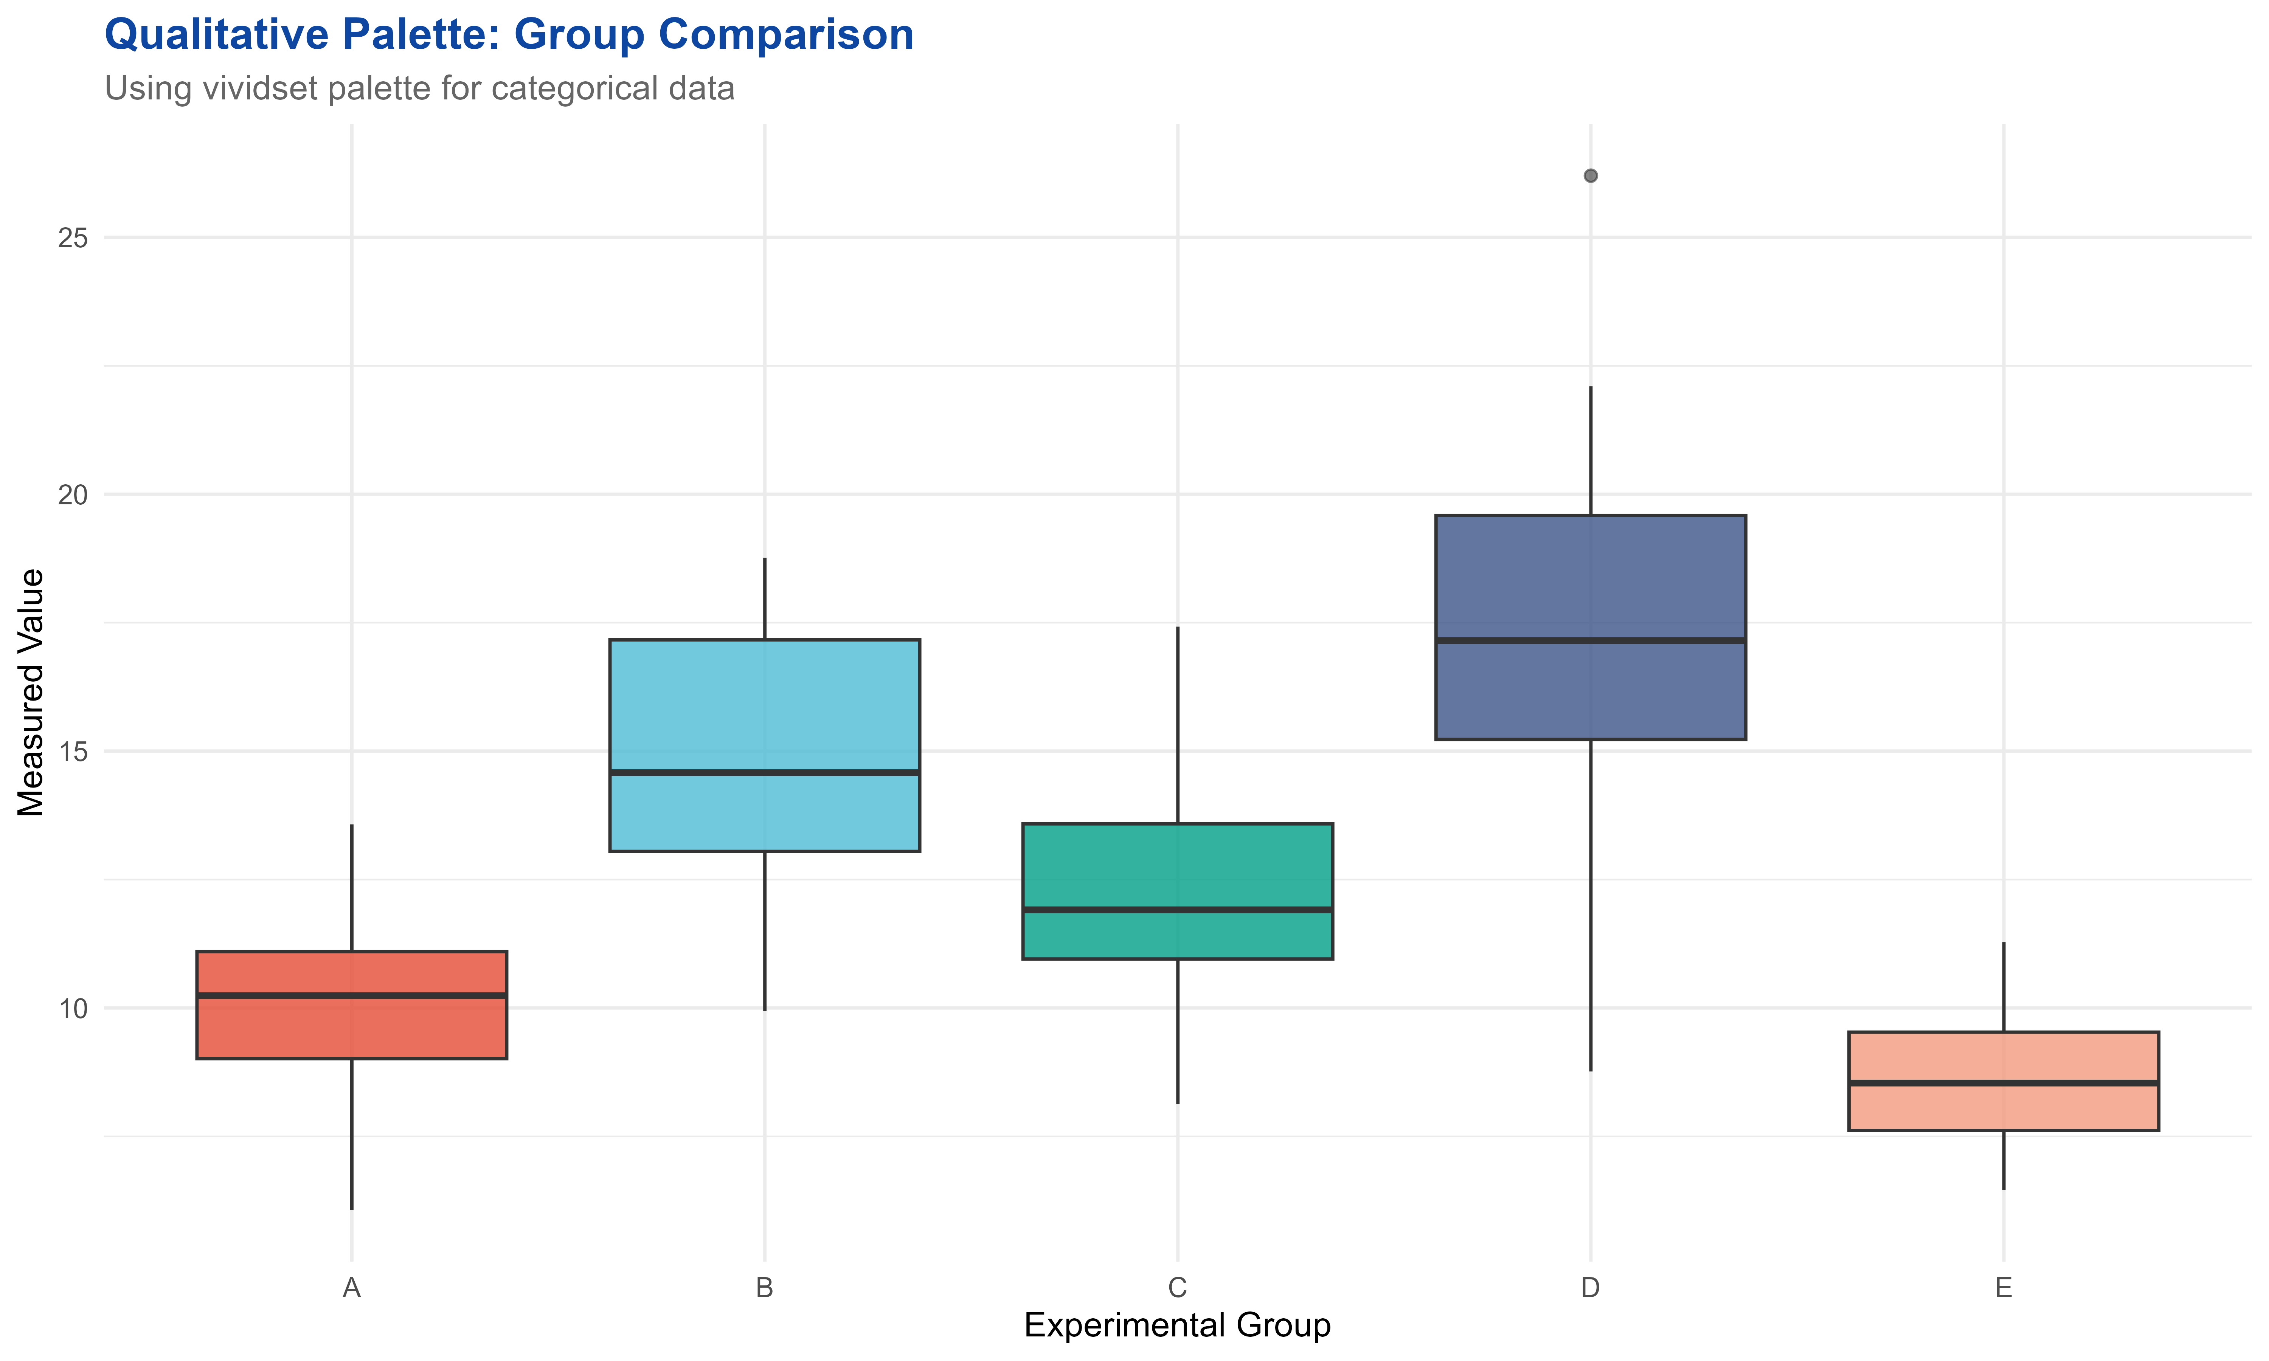Viewport: 2269px width, 1361px height.
Task: Select the 'Measured Value' y-axis label
Action: (31, 693)
